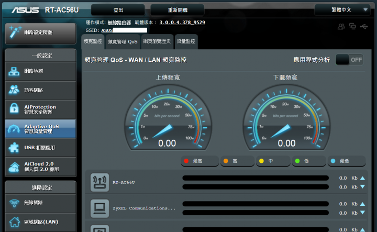Open the Guest Network icon
Viewport: 377px width, 232px height.
(x=14, y=90)
